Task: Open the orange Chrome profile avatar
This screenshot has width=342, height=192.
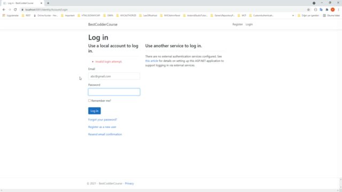Action: click(332, 10)
